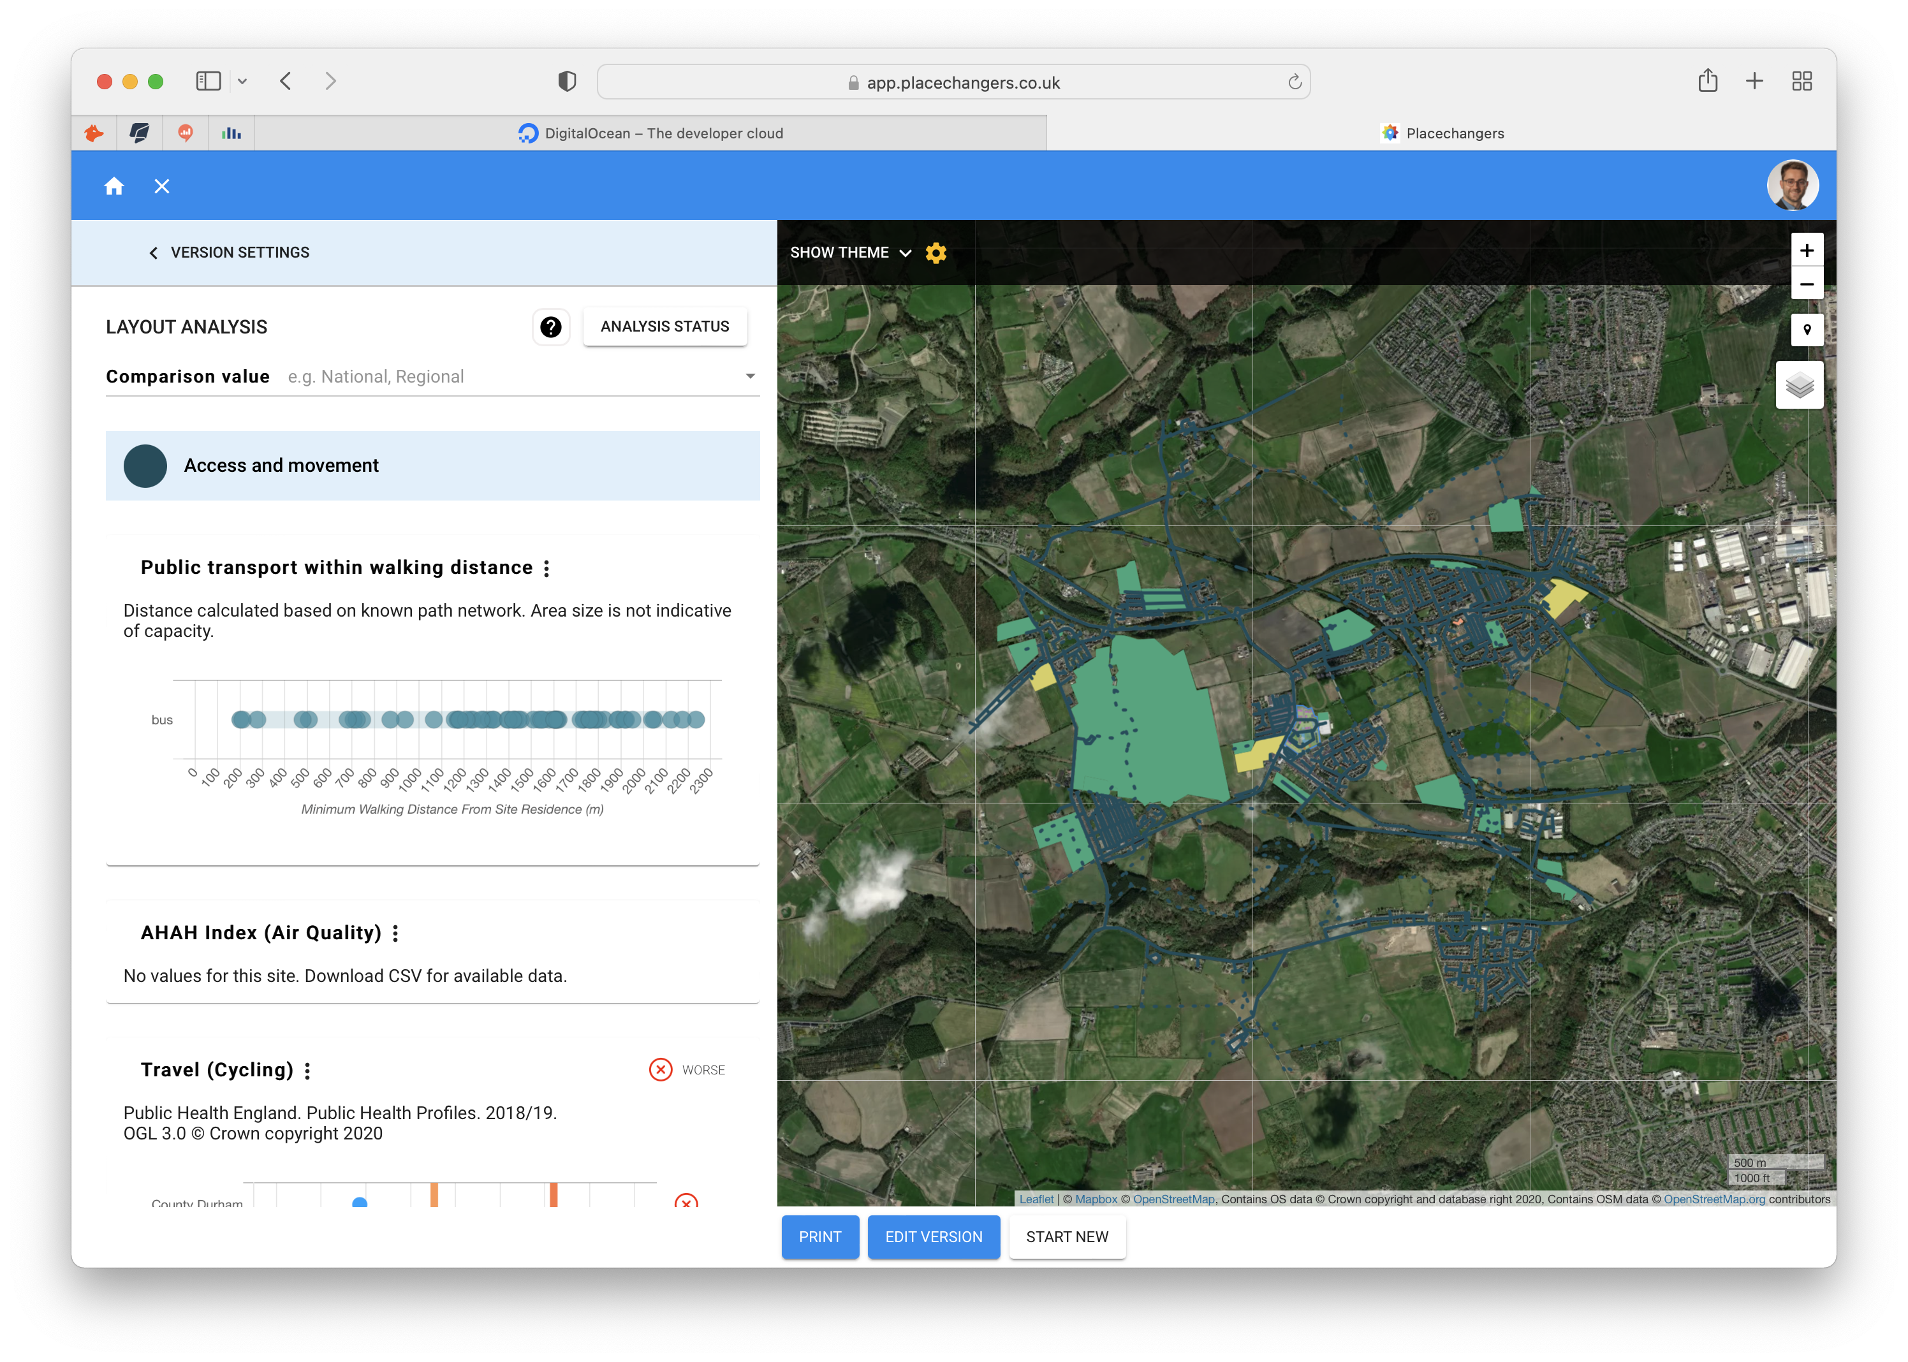
Task: Zoom out on the map
Action: click(x=1807, y=284)
